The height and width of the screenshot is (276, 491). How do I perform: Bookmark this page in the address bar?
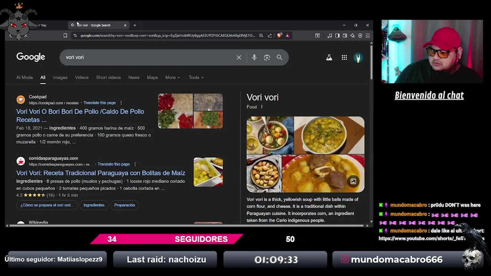pyautogui.click(x=65, y=36)
